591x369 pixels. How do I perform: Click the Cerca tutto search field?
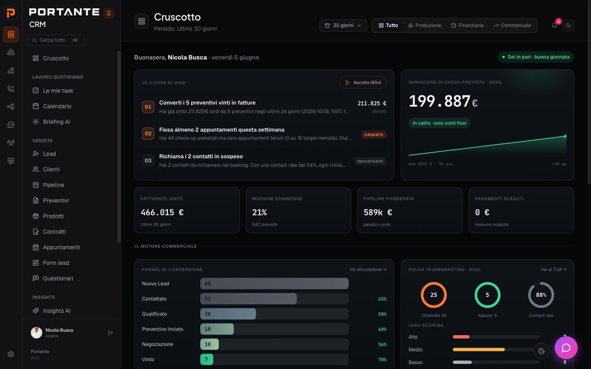pos(56,40)
